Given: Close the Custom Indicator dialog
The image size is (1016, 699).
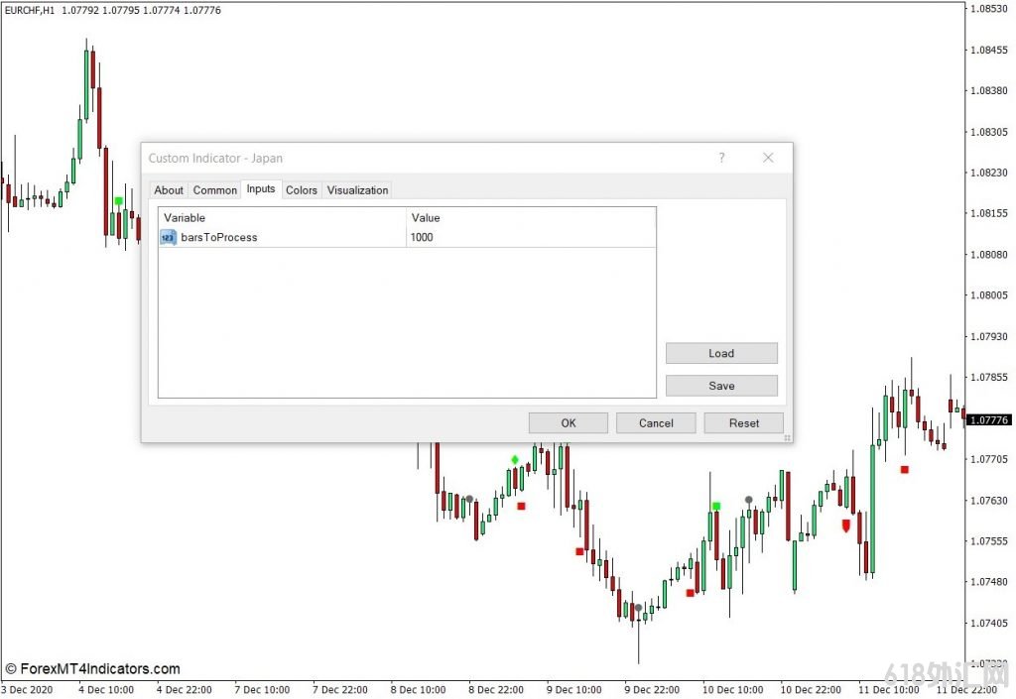Looking at the screenshot, I should tap(767, 158).
